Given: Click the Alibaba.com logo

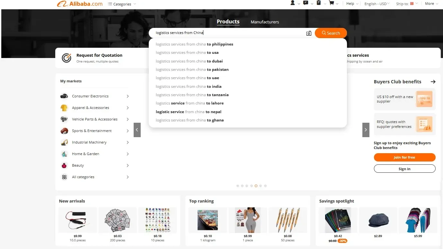Looking at the screenshot, I should tap(79, 4).
